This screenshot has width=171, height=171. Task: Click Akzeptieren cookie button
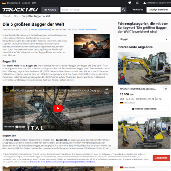tap(161, 158)
